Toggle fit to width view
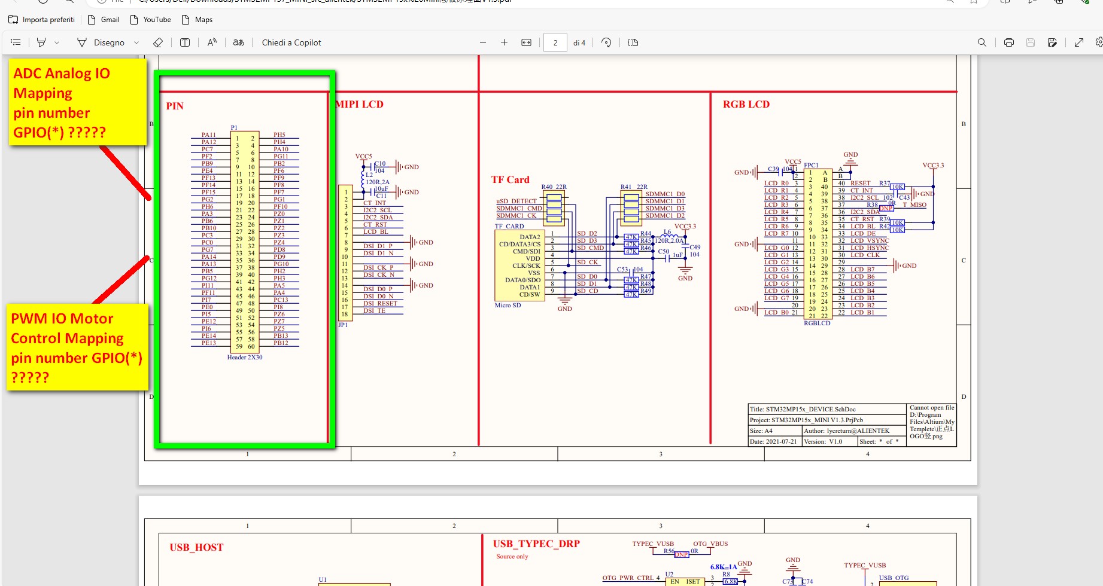Image resolution: width=1103 pixels, height=586 pixels. (x=526, y=42)
